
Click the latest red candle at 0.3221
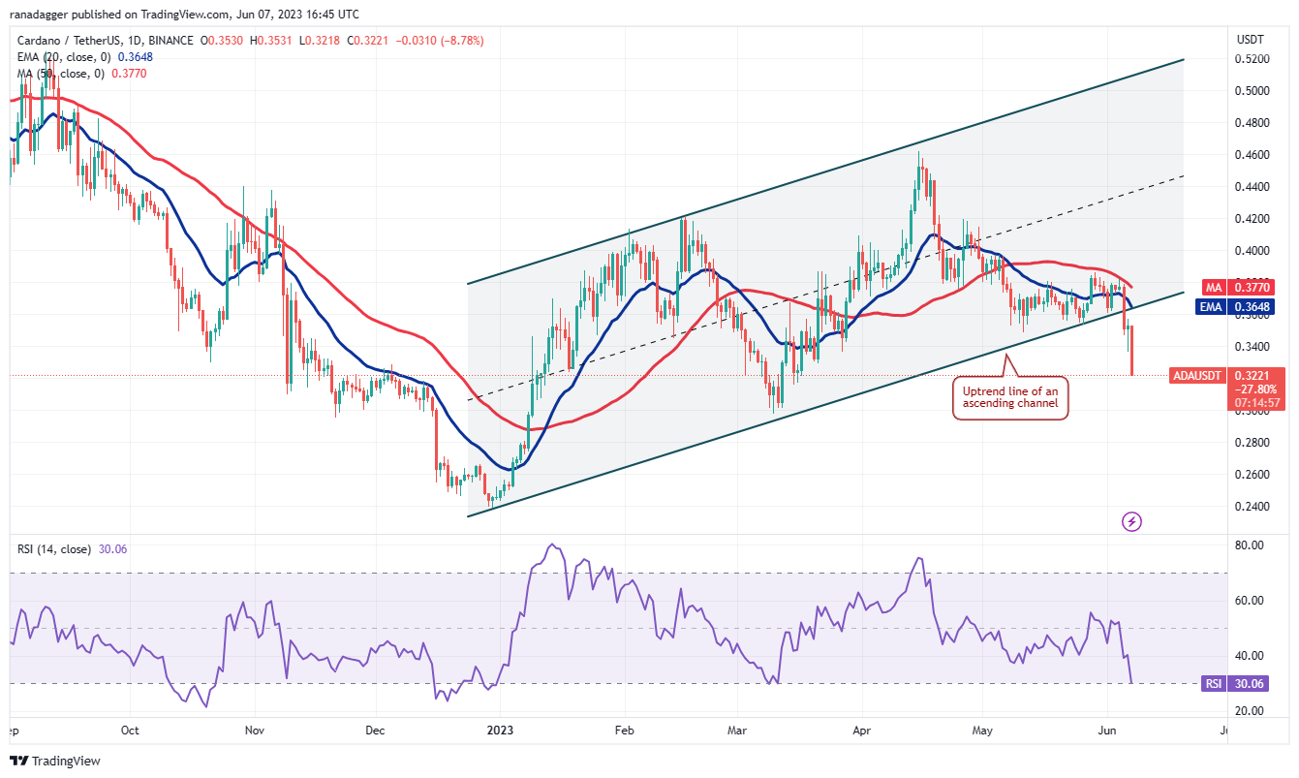(x=1131, y=350)
